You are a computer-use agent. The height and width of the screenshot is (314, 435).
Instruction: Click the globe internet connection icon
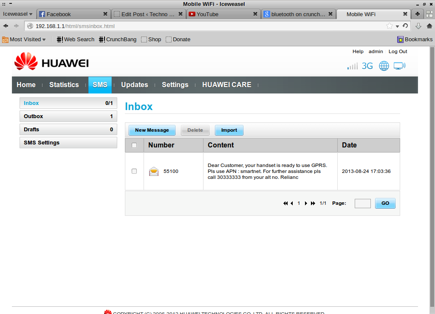pyautogui.click(x=384, y=66)
